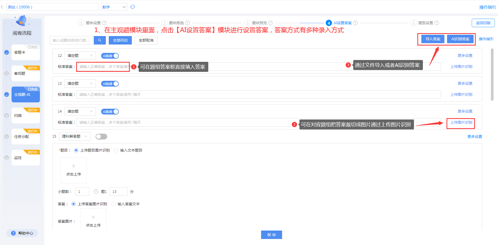Toggle AI批阅 switch for question 12

point(110,56)
